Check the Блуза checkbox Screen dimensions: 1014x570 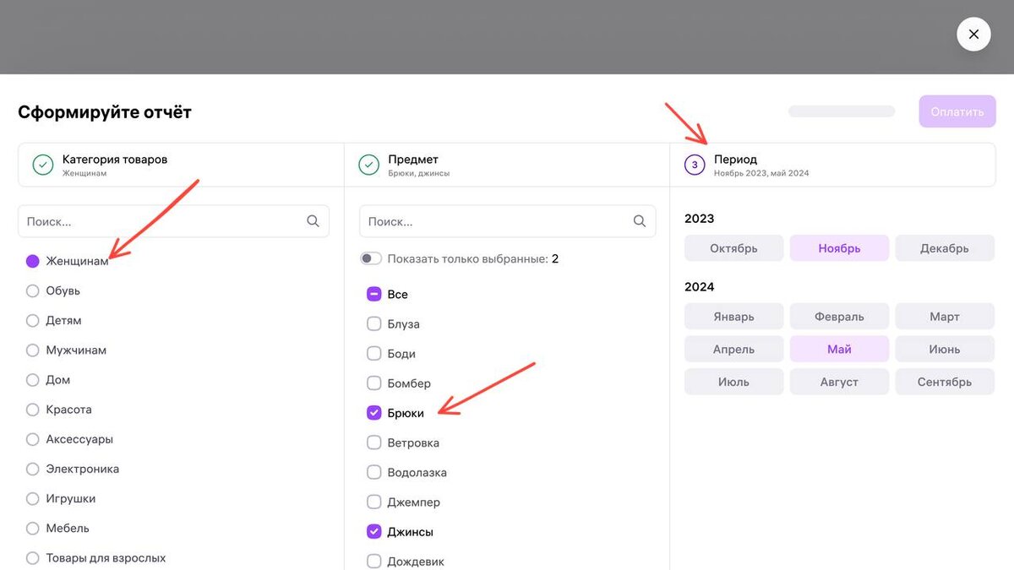point(374,324)
